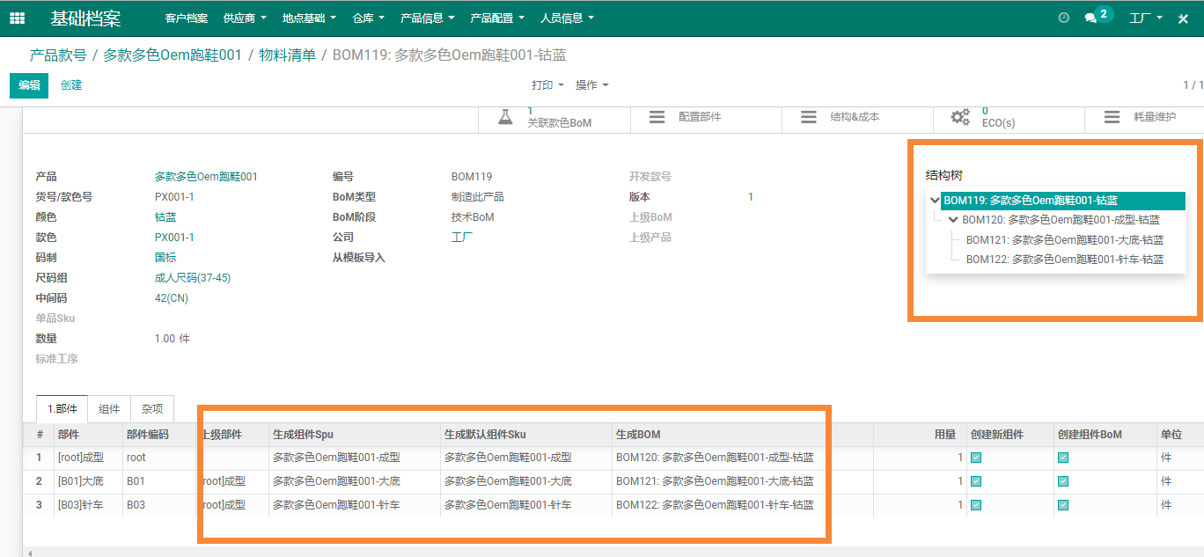Open the 国标 码制 link
This screenshot has height=557, width=1204.
(x=165, y=258)
